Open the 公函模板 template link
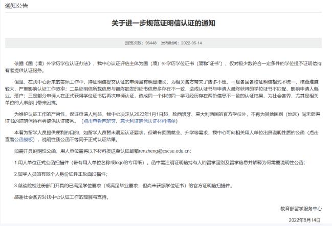This screenshot has height=226, width=332. pyautogui.click(x=24, y=140)
